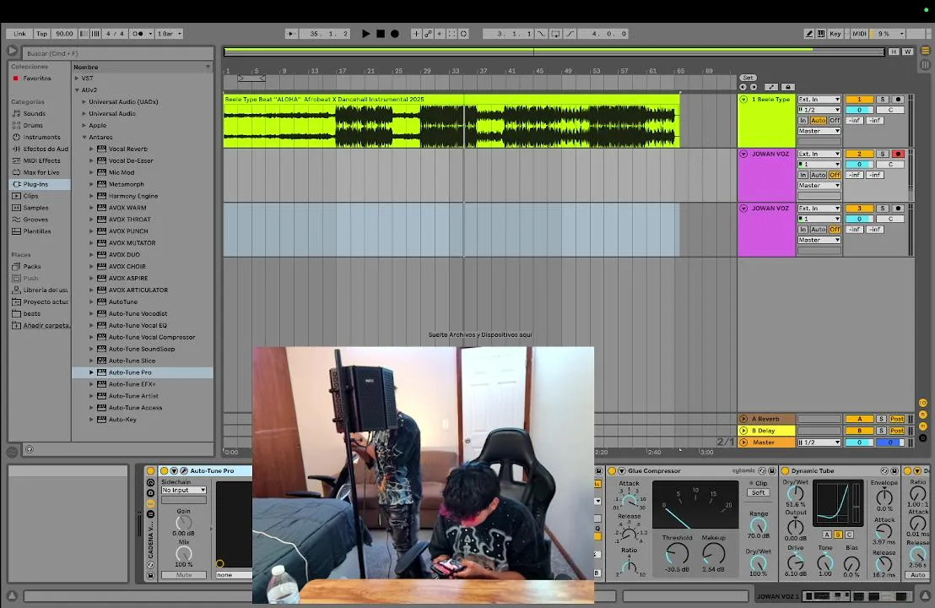Click the Set locator button
The height and width of the screenshot is (608, 935).
pos(748,78)
